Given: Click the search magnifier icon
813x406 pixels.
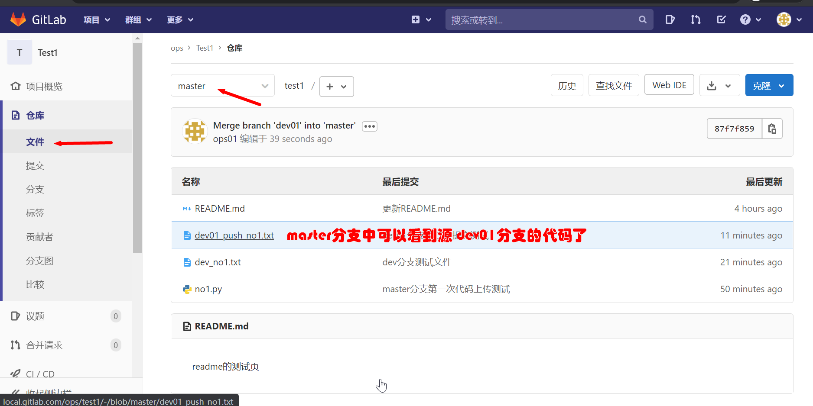Looking at the screenshot, I should pyautogui.click(x=642, y=19).
